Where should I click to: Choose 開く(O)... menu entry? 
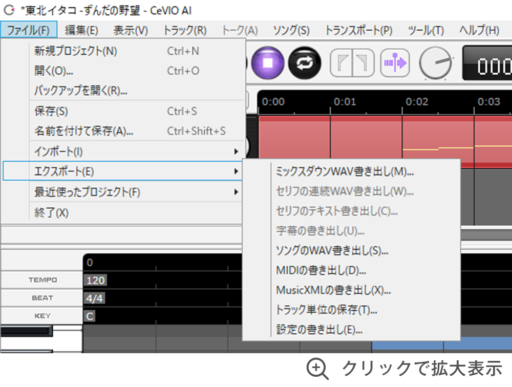(122, 71)
